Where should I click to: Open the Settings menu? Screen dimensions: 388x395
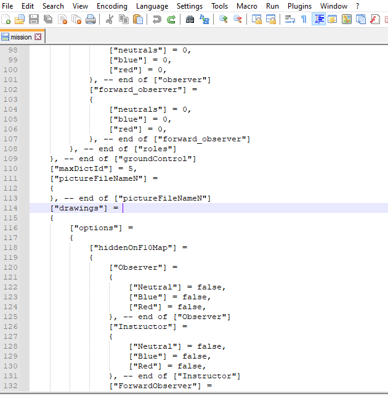tap(190, 6)
